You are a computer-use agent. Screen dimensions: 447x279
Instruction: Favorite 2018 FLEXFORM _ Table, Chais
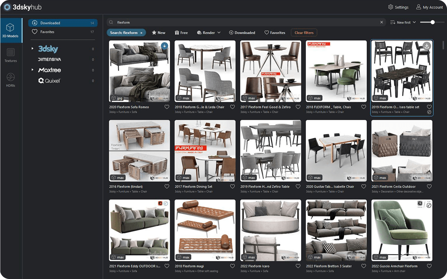(x=364, y=107)
